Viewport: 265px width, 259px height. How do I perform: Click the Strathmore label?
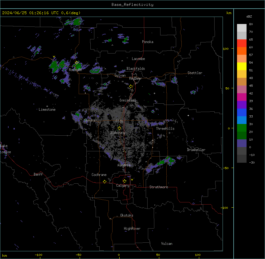(159, 187)
